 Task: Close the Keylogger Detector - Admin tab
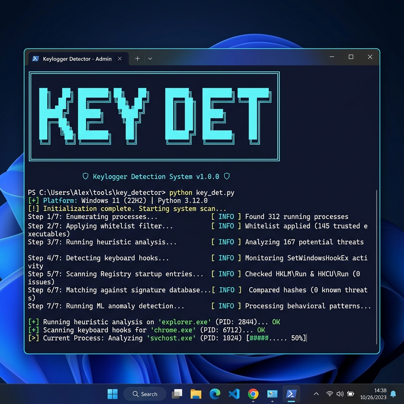click(120, 58)
